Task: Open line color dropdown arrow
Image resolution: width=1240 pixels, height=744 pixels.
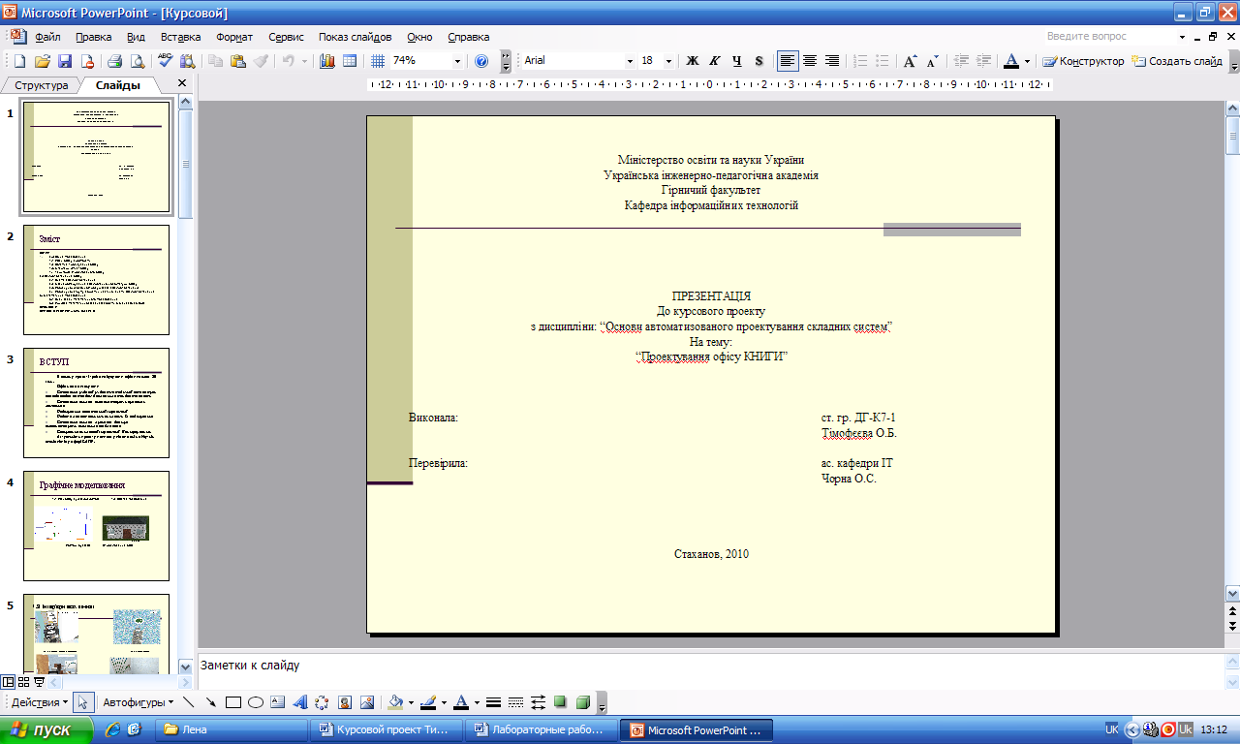Action: (x=445, y=702)
